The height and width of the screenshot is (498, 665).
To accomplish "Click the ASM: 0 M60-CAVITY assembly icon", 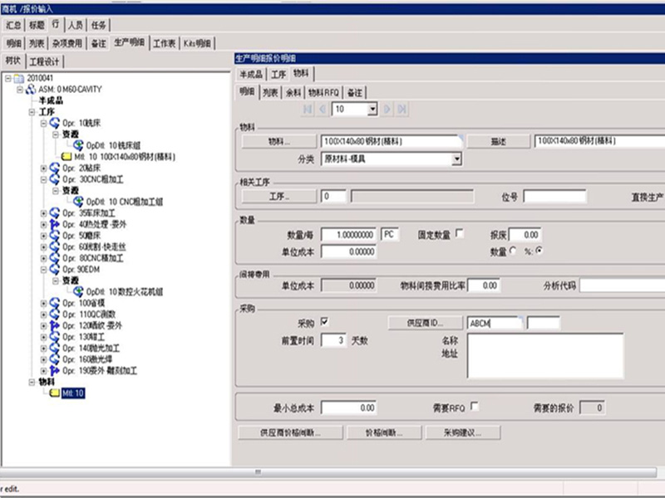I will 31,90.
